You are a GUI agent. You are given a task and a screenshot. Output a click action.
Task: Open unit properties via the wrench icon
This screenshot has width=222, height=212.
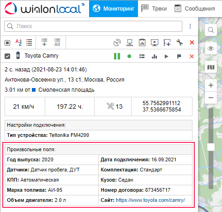[180, 42]
